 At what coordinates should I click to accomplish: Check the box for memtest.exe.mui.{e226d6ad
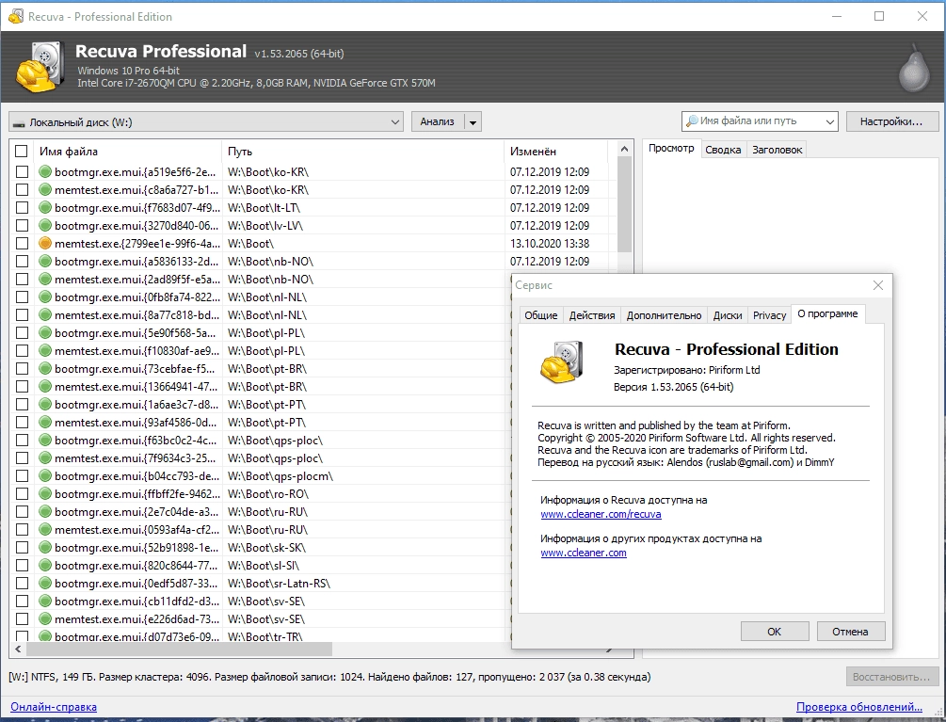tap(22, 619)
